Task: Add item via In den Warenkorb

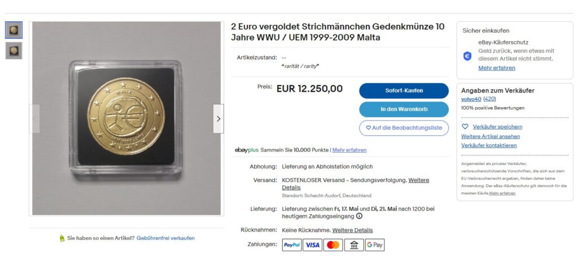Action: pyautogui.click(x=404, y=109)
